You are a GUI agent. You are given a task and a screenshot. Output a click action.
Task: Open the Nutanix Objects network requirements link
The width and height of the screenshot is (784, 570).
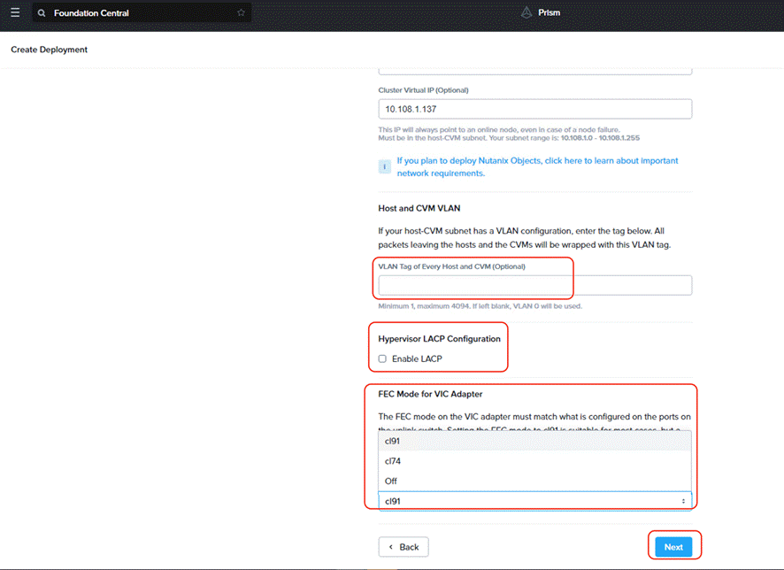point(537,167)
